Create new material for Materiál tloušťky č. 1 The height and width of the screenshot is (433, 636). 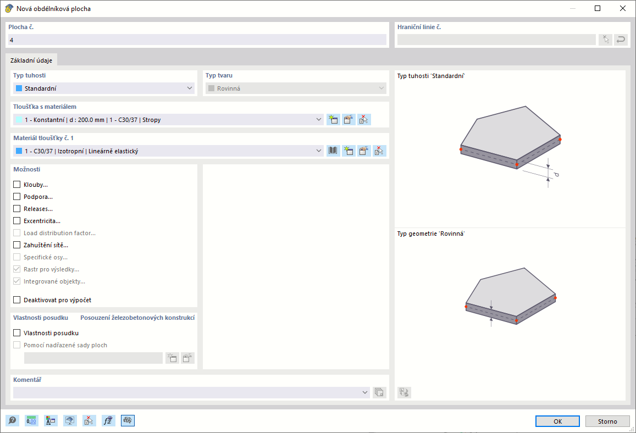click(349, 151)
